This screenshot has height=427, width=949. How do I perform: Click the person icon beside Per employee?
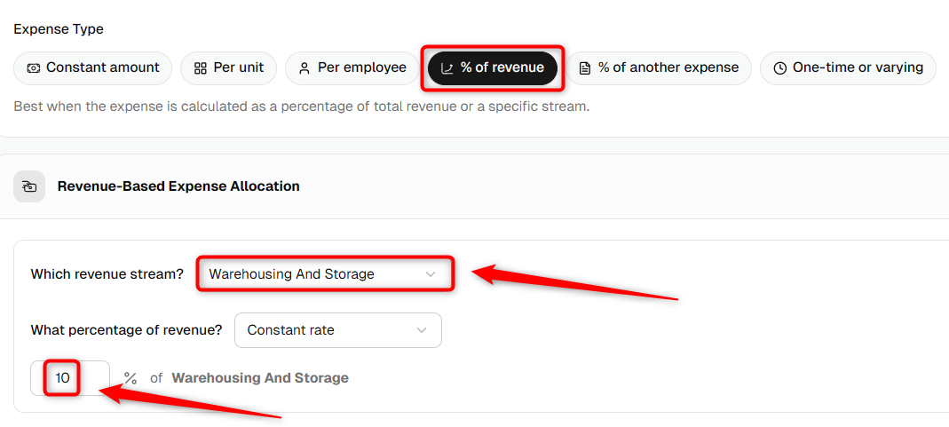304,67
